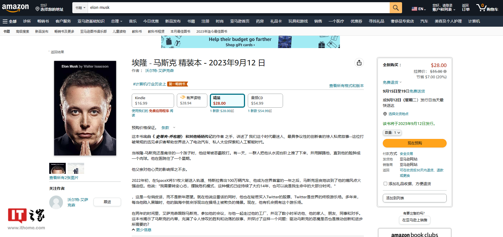Viewport: 503px width, 237px height.
Task: Open 1 新款 $28.00起 link
Action: [x=222, y=111]
